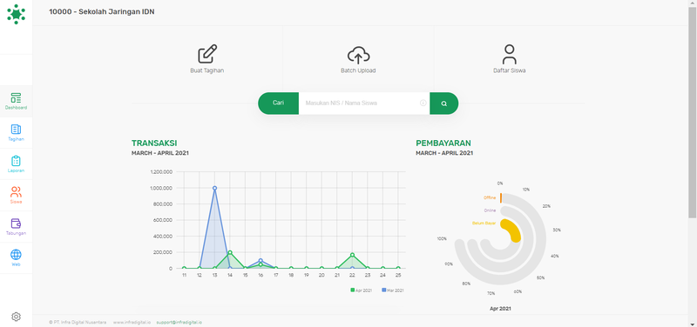Image resolution: width=697 pixels, height=327 pixels.
Task: Click the info icon in search field
Action: coord(423,103)
